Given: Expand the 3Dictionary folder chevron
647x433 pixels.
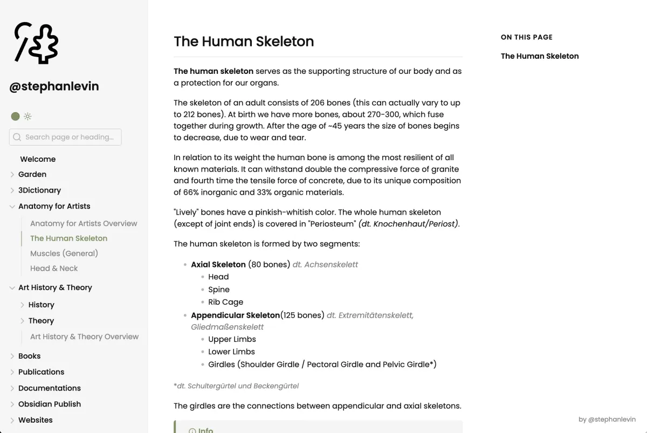Looking at the screenshot, I should (x=12, y=190).
